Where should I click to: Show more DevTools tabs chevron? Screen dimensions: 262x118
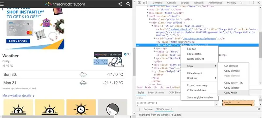241,3
